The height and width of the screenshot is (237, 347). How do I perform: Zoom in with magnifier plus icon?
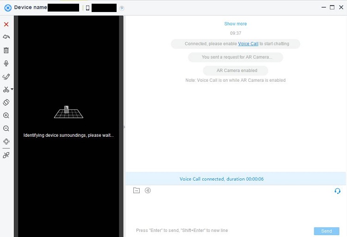6,115
